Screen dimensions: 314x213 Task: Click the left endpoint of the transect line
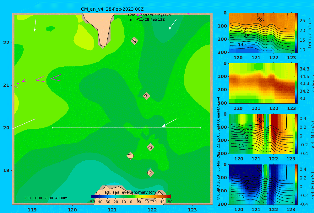point(52,128)
